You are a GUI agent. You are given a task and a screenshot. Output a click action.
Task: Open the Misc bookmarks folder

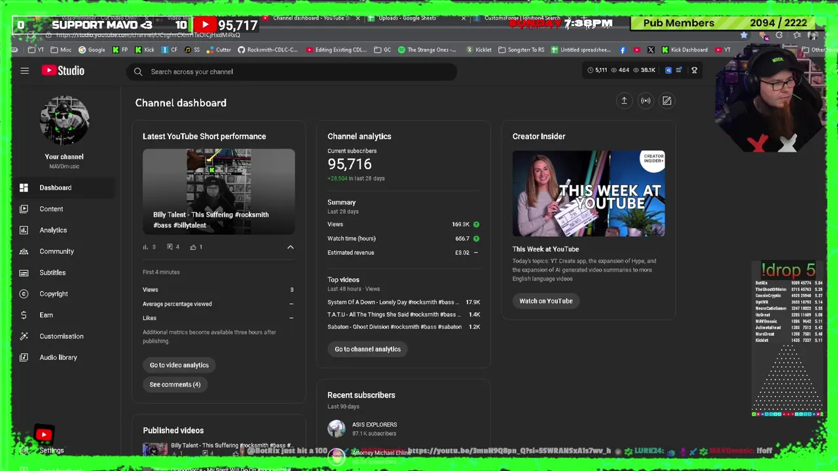tap(61, 50)
